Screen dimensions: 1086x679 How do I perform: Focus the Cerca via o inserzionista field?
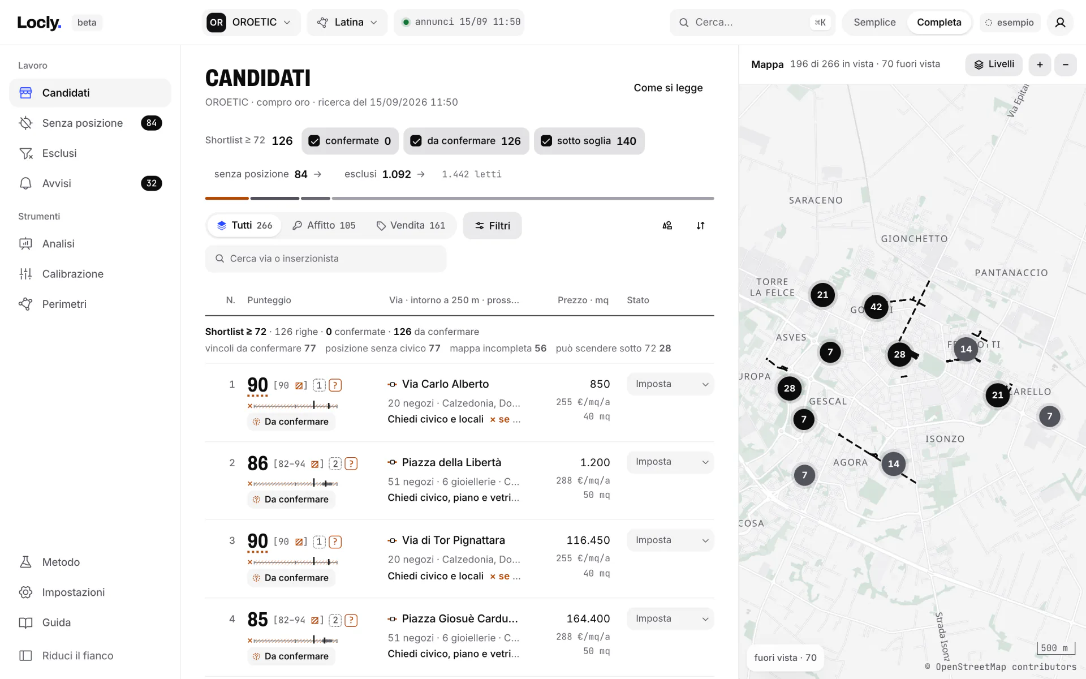click(326, 259)
